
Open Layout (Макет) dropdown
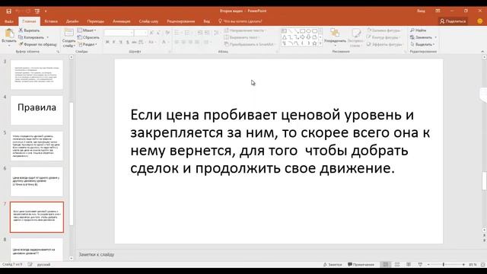(87, 30)
